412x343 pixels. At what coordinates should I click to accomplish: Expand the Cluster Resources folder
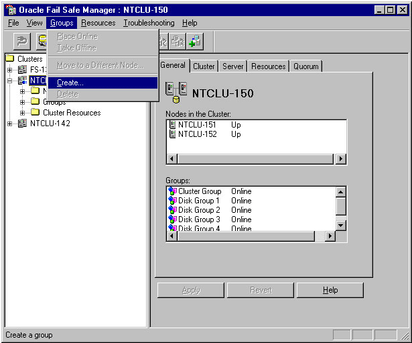coord(22,113)
